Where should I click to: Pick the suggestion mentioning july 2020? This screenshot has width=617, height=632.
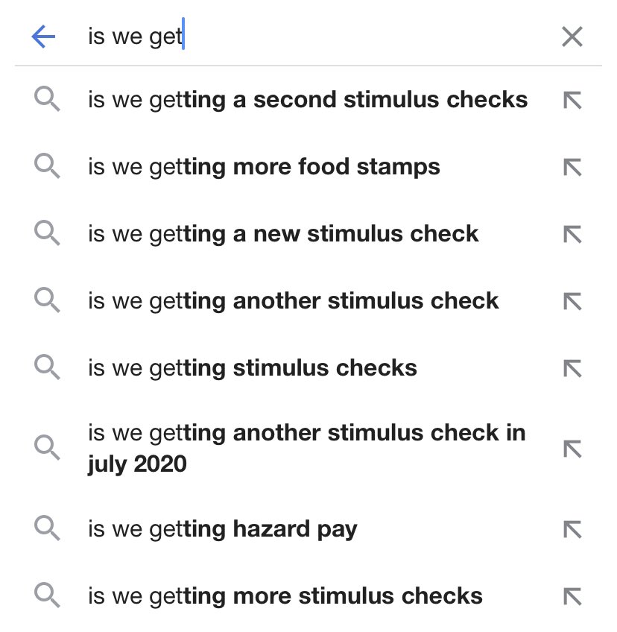point(306,448)
